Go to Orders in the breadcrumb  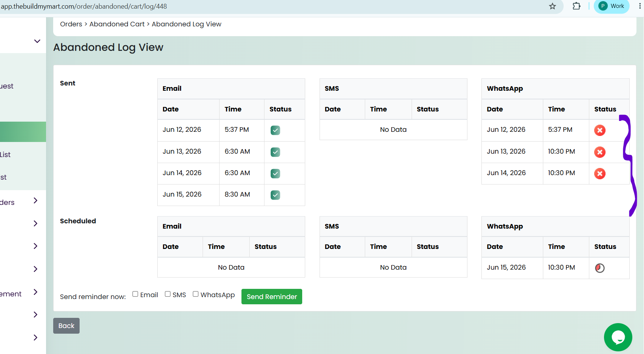tap(71, 24)
